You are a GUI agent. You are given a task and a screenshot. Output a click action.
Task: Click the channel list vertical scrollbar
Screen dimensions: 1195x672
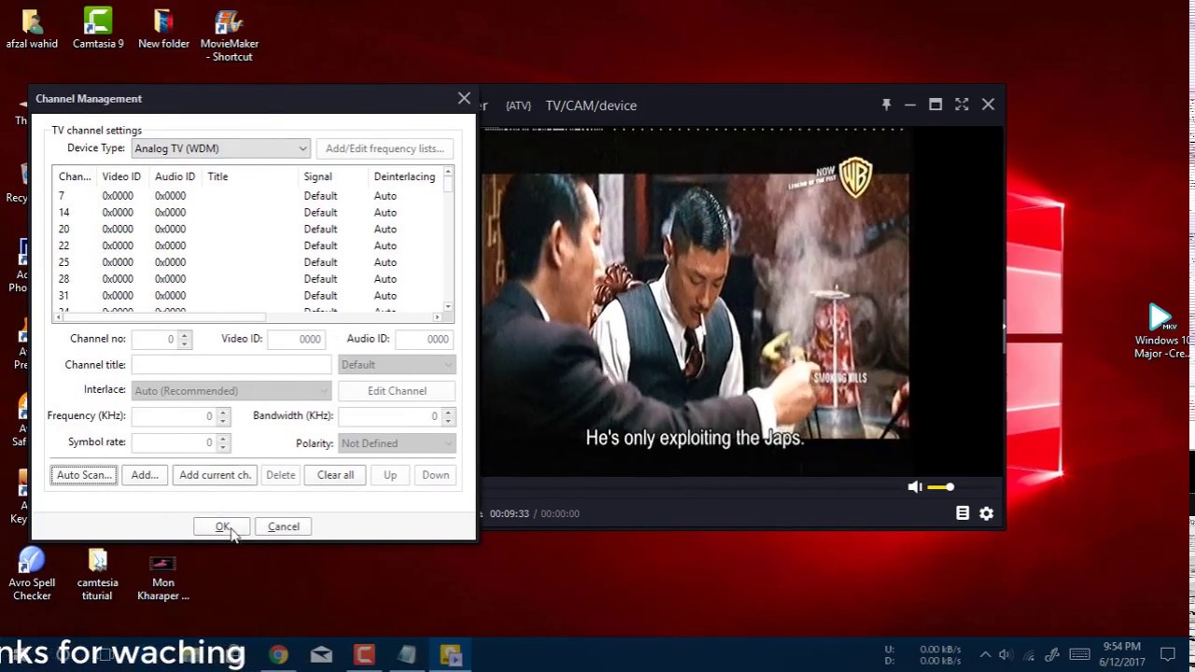tap(448, 240)
